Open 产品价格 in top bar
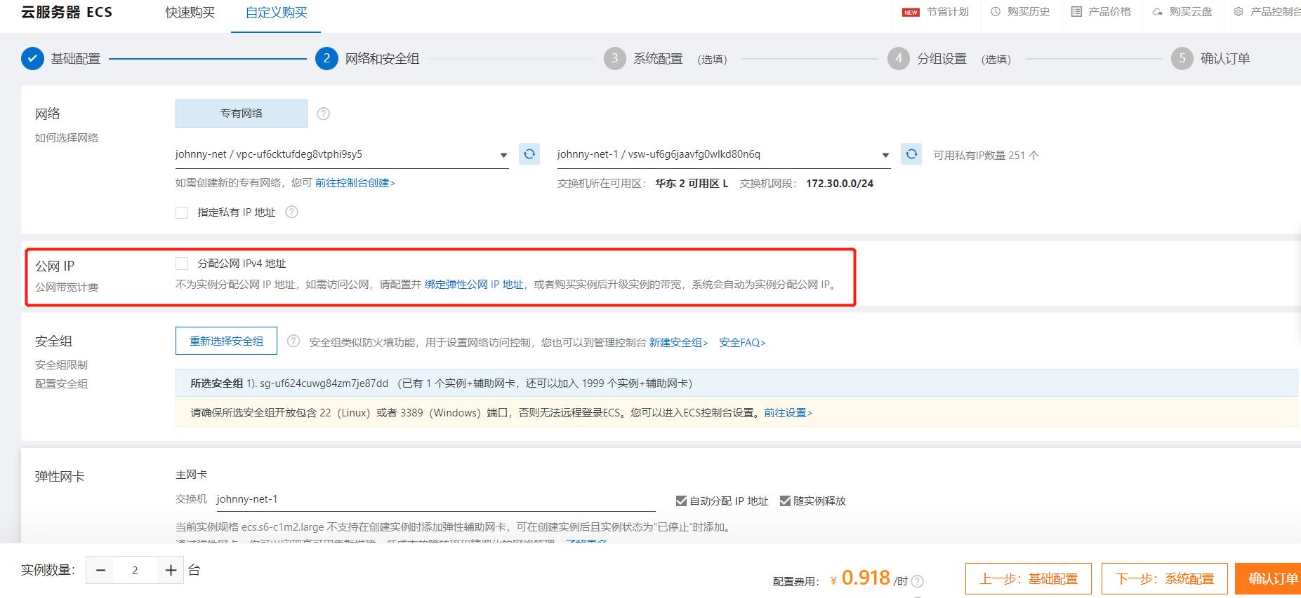The image size is (1301, 598). click(1101, 12)
